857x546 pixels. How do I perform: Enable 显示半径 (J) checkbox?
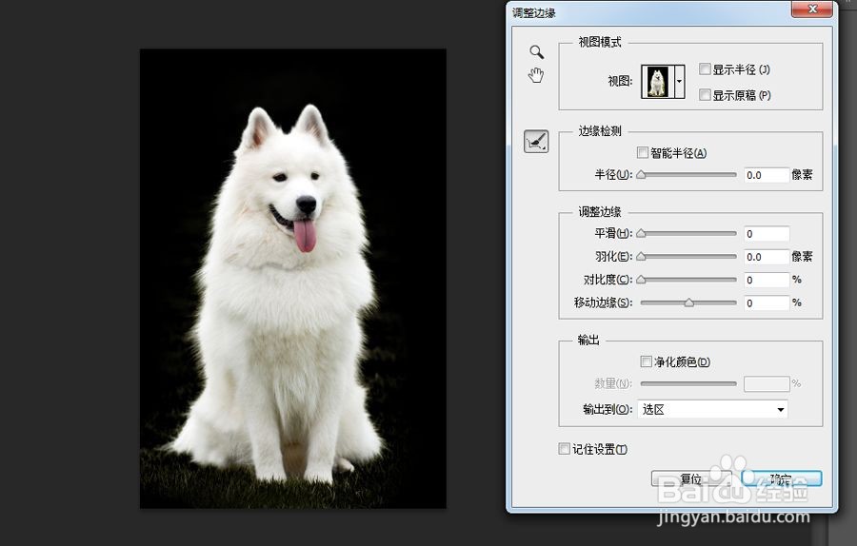click(705, 68)
